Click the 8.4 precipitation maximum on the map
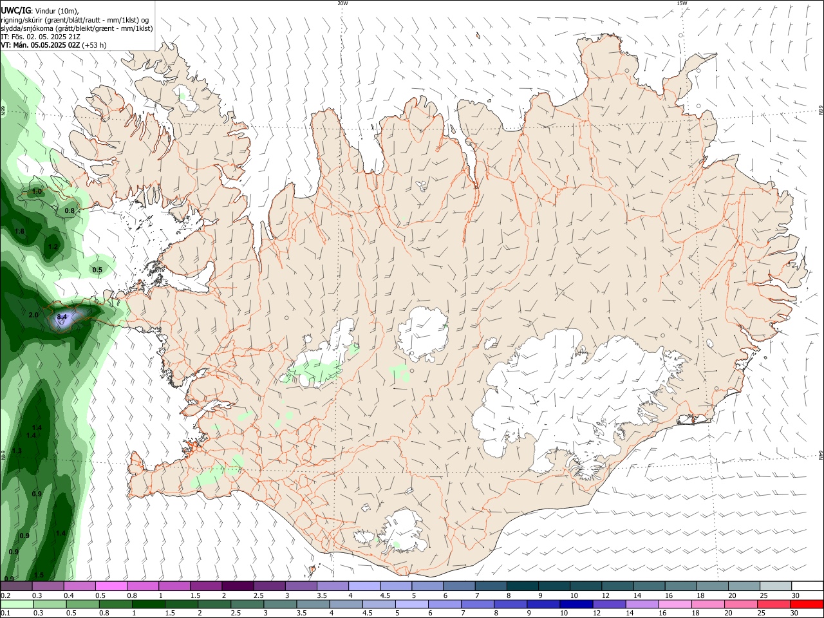The height and width of the screenshot is (618, 824). [62, 317]
